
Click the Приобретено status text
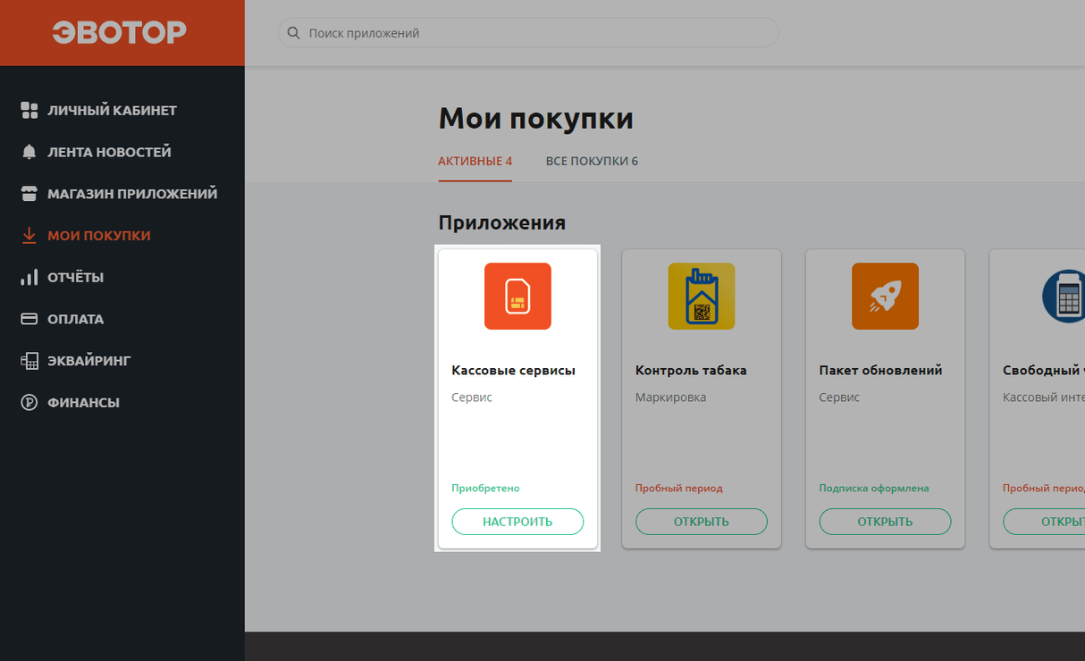(485, 489)
